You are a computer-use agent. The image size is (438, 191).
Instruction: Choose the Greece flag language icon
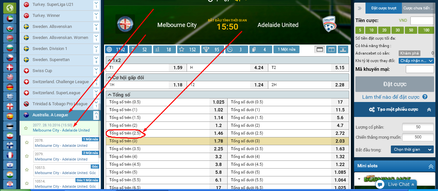point(10,97)
